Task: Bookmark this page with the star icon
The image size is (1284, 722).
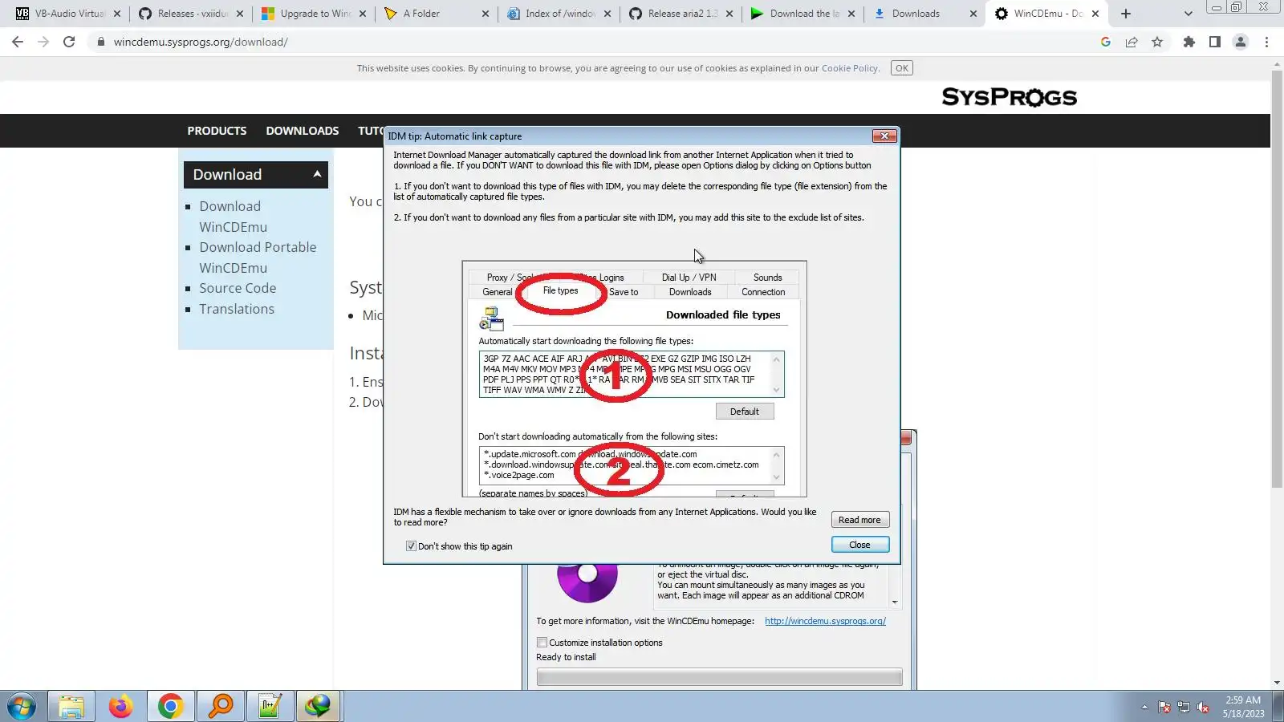Action: (1157, 42)
